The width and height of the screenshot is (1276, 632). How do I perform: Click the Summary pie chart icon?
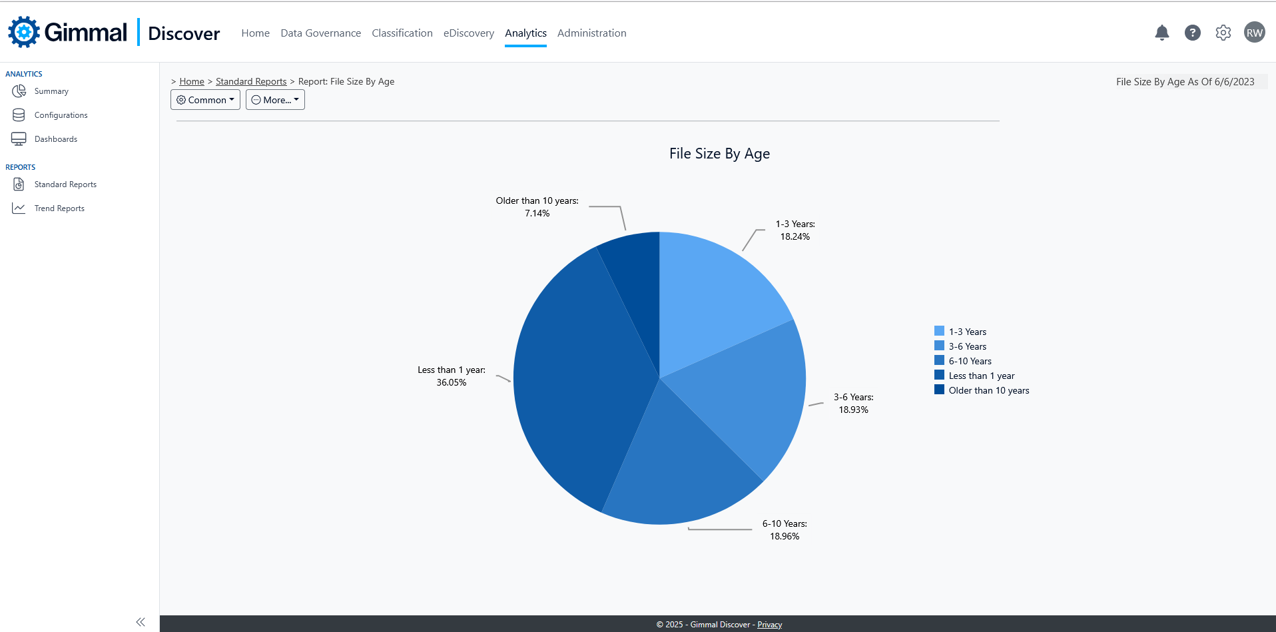[19, 91]
